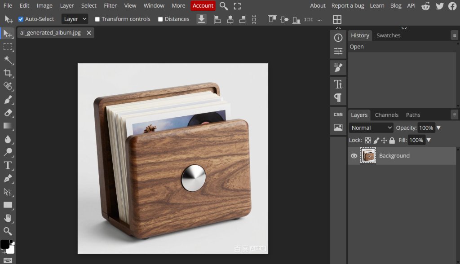Open the Properties sliders panel icon

pos(338,51)
